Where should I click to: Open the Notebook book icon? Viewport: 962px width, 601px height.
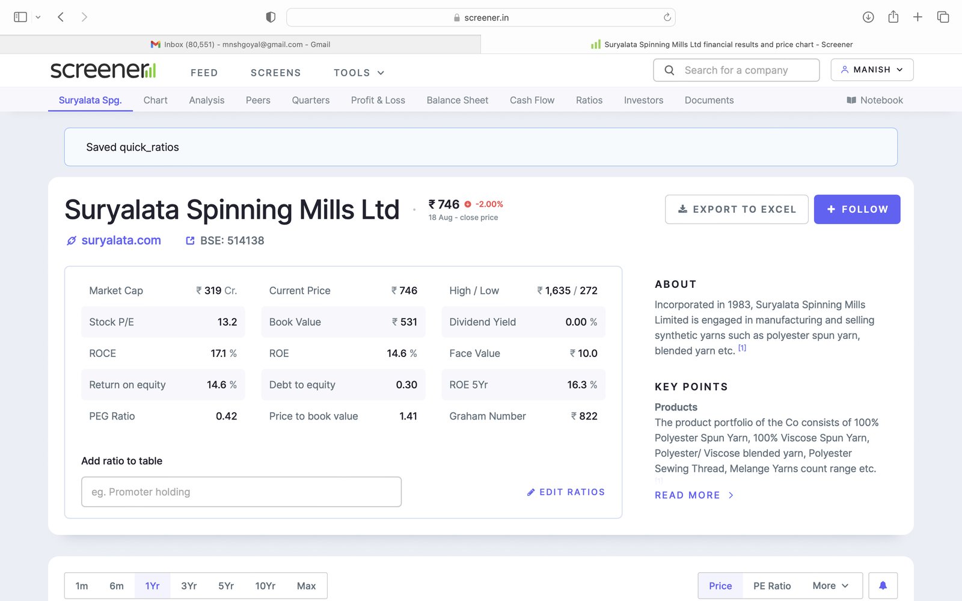point(851,100)
